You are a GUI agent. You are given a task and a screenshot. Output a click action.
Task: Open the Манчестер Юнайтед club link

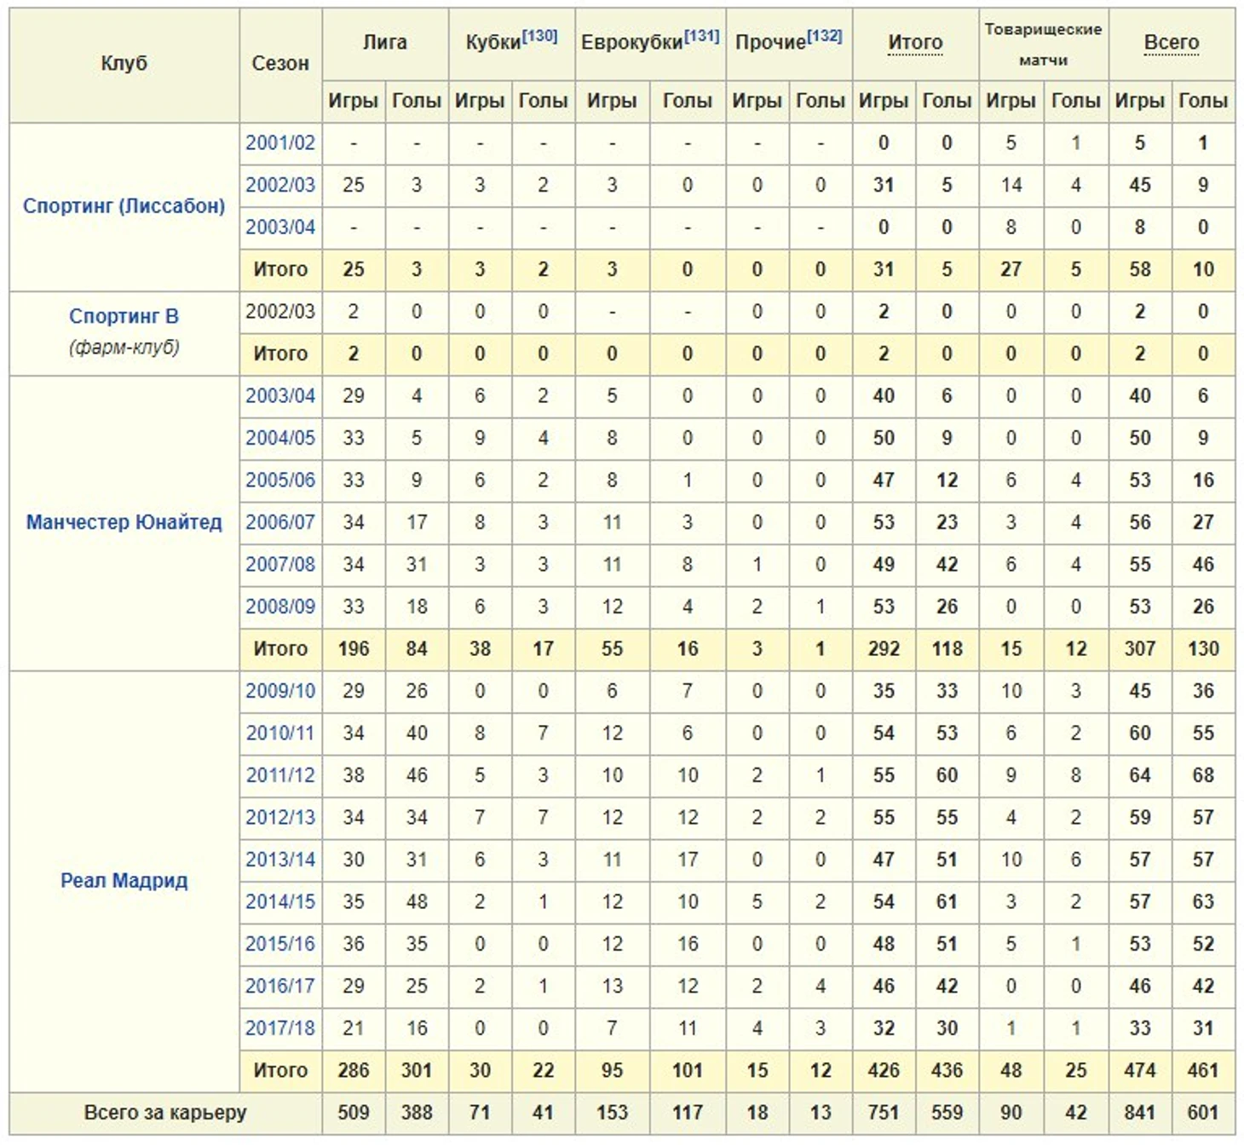(124, 522)
